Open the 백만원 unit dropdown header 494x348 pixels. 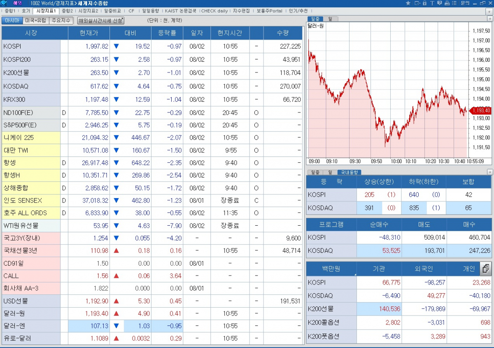point(331,269)
